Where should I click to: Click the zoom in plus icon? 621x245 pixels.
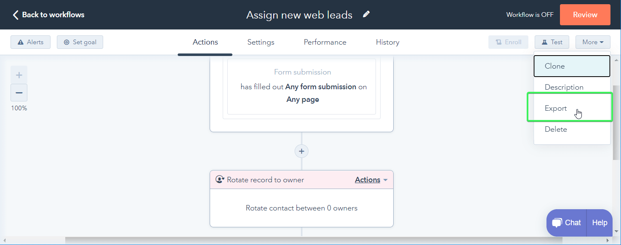click(19, 75)
